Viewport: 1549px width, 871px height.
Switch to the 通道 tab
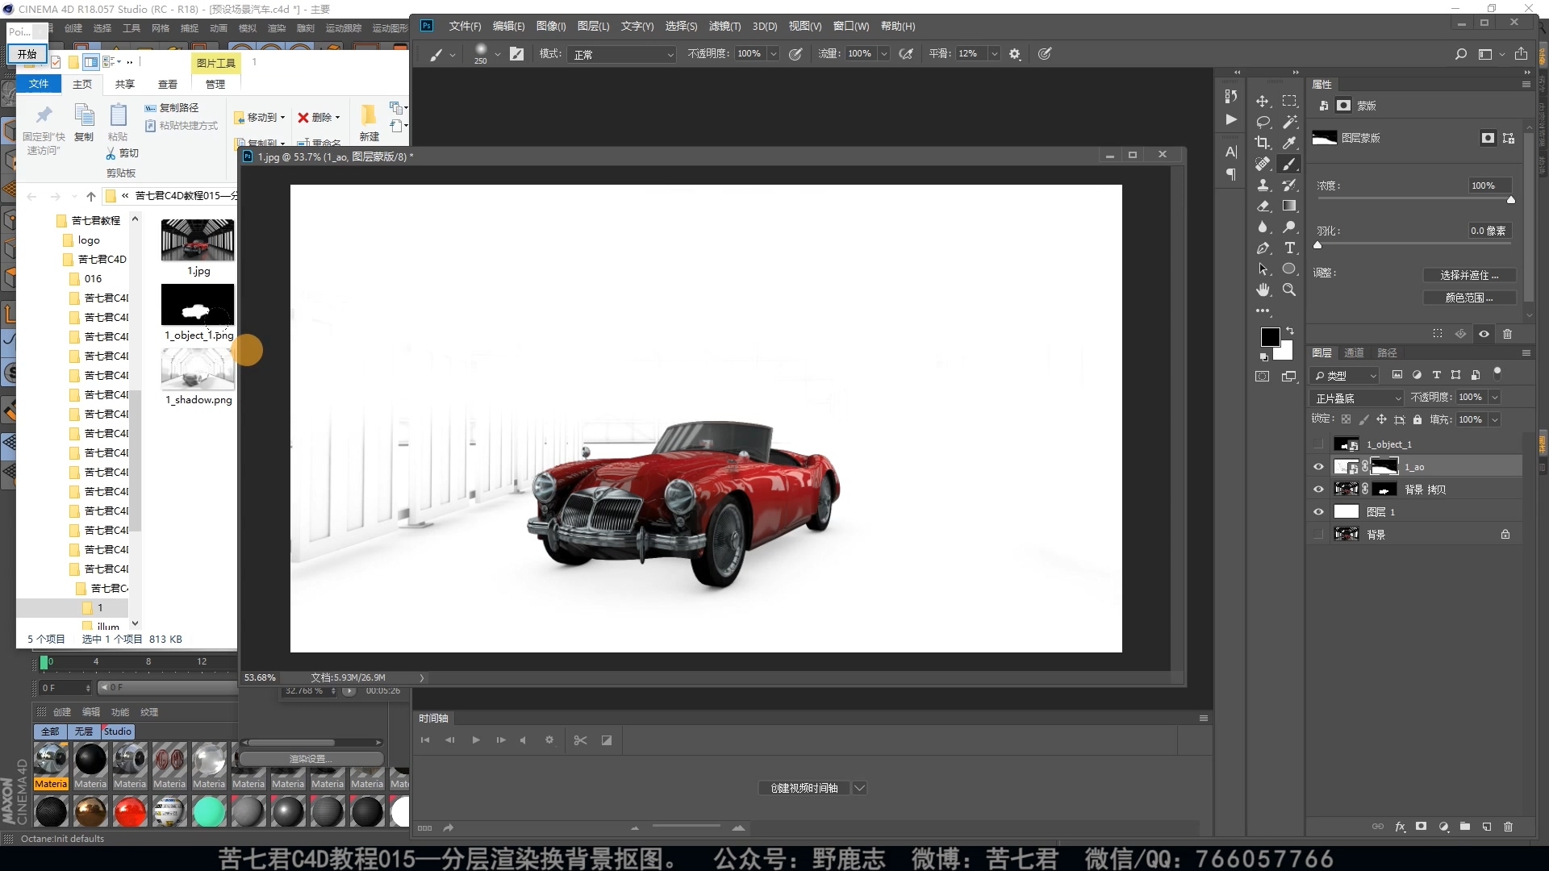pos(1354,352)
